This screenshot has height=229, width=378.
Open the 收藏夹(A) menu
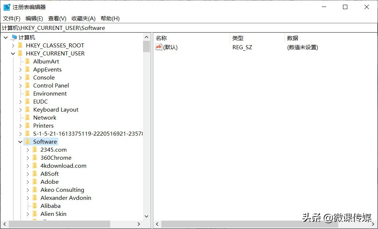pyautogui.click(x=84, y=18)
